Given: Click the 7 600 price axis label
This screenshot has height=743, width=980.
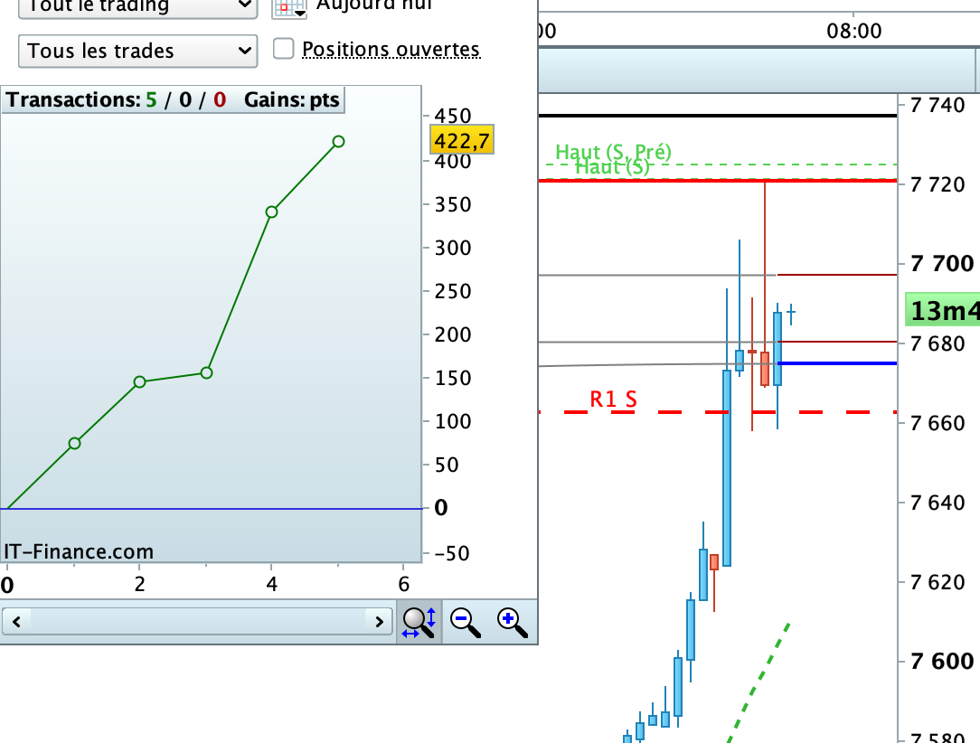Looking at the screenshot, I should point(942,661).
